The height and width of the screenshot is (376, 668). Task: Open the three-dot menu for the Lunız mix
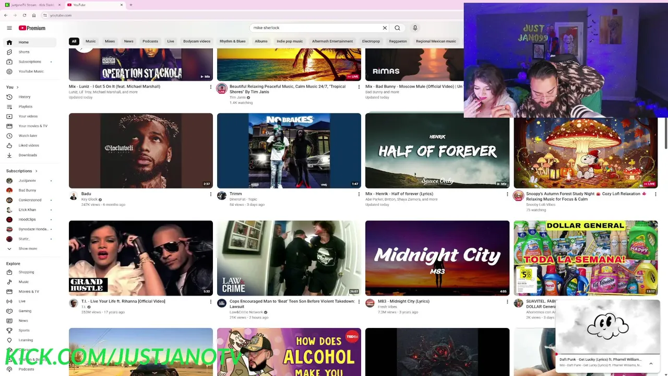click(210, 87)
